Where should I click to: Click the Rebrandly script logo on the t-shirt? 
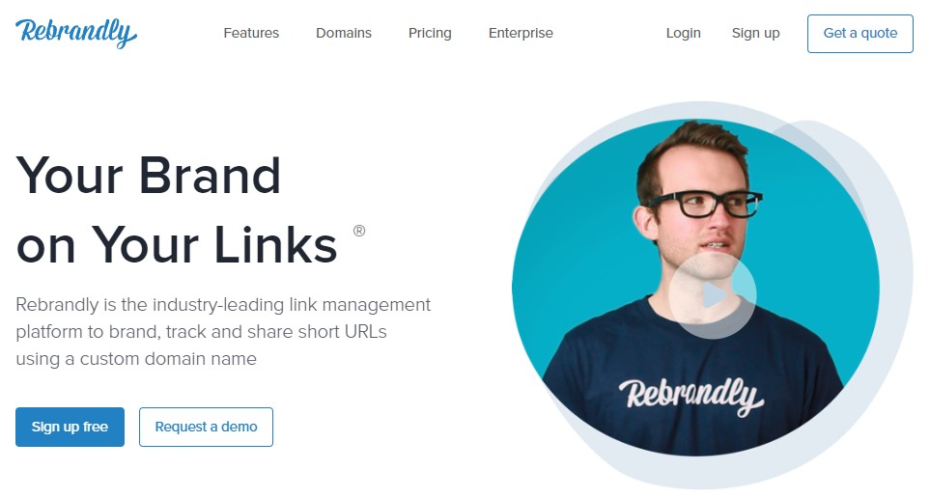pos(691,396)
